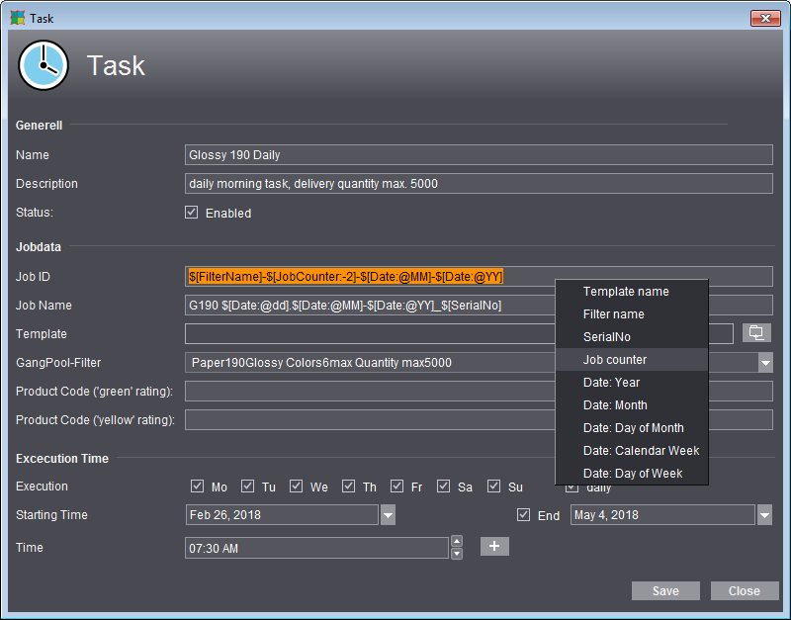This screenshot has height=620, width=791.
Task: Click the Close button at bottom
Action: (x=745, y=591)
